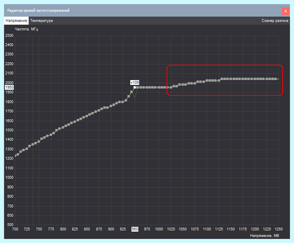Screen dimensions: 294x243
Task: Select the highlighted white curve point at 950 mV
Action: [135, 87]
